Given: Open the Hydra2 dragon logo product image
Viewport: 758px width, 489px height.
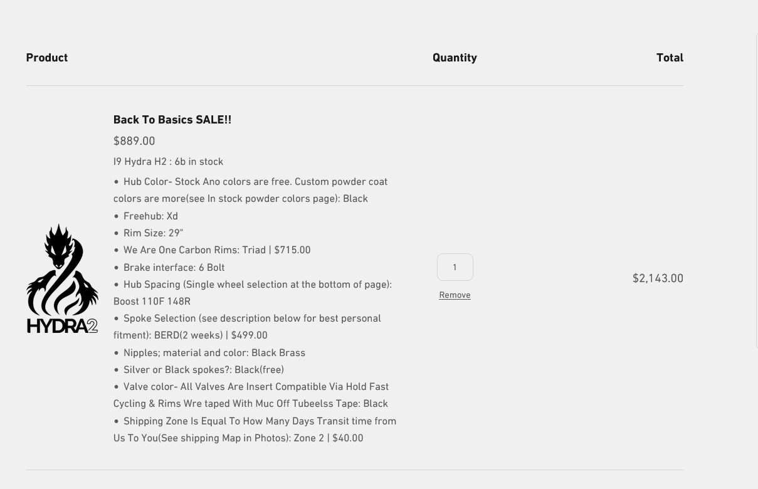Looking at the screenshot, I should (62, 278).
